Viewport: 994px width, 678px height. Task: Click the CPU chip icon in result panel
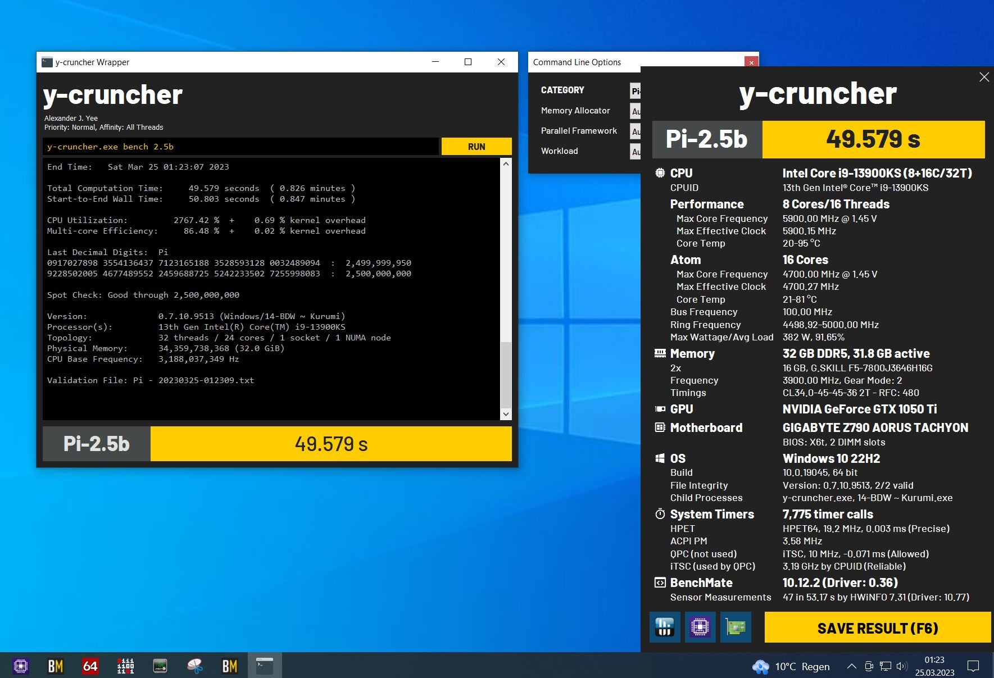[660, 173]
